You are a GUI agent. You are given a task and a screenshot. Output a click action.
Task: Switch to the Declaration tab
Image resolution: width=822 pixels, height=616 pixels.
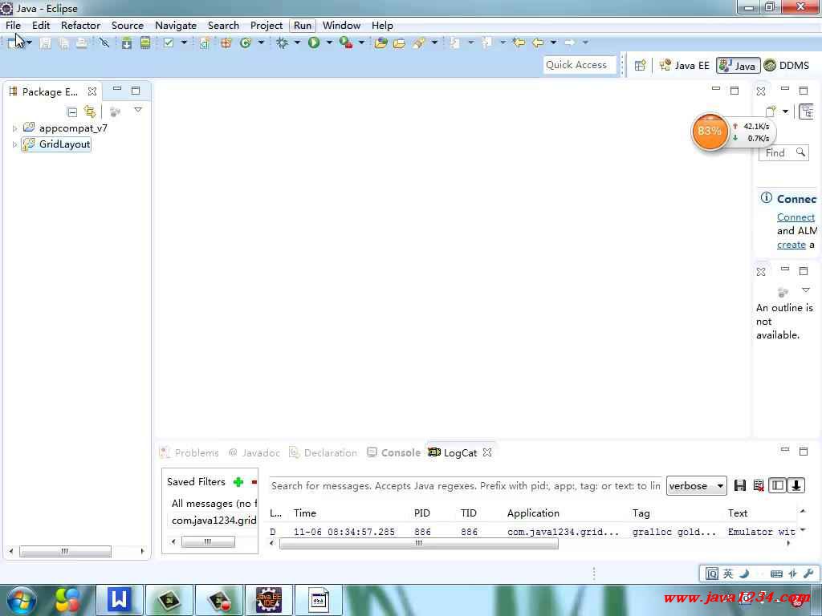click(324, 453)
